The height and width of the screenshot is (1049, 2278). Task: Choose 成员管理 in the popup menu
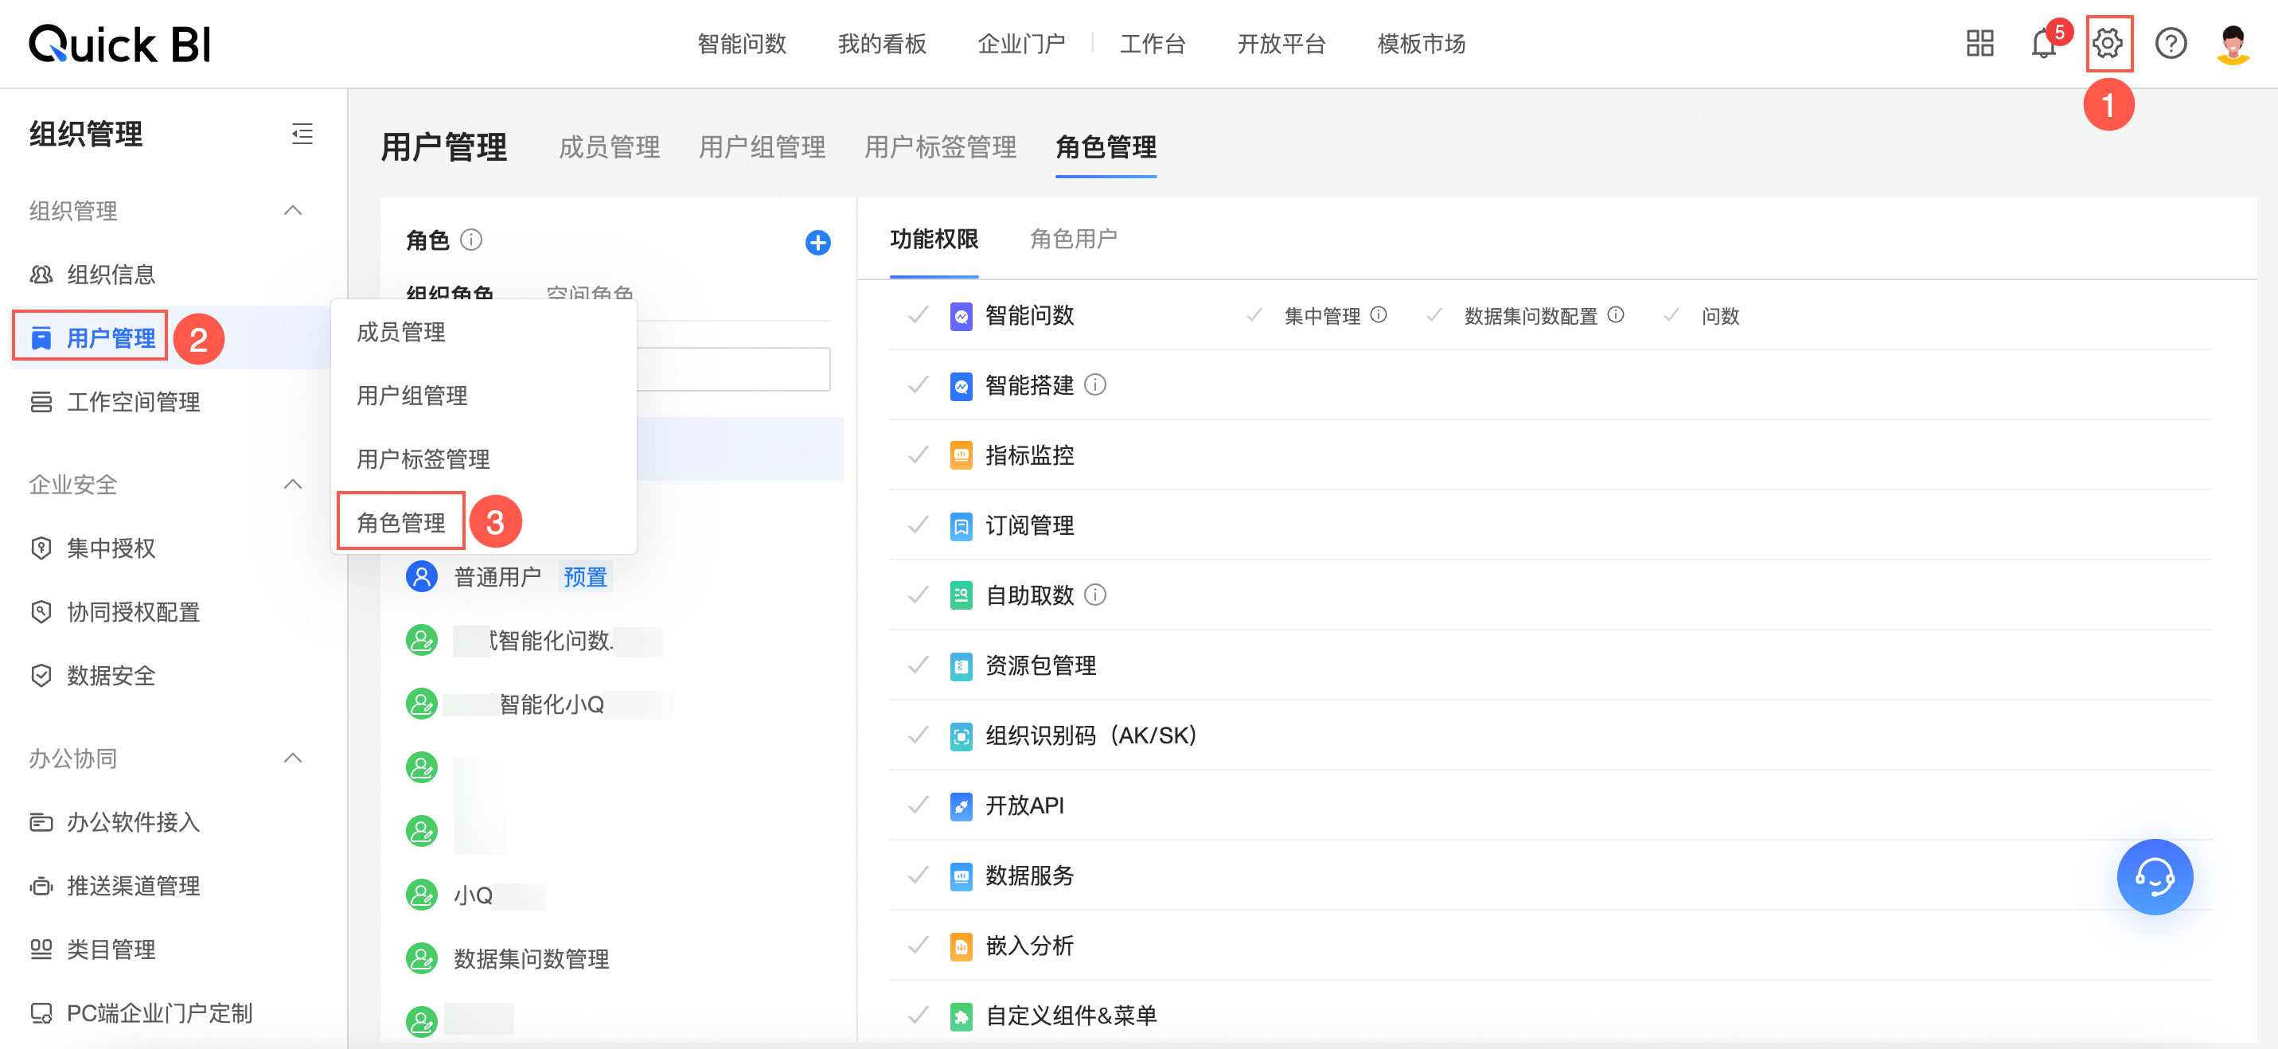coord(400,333)
